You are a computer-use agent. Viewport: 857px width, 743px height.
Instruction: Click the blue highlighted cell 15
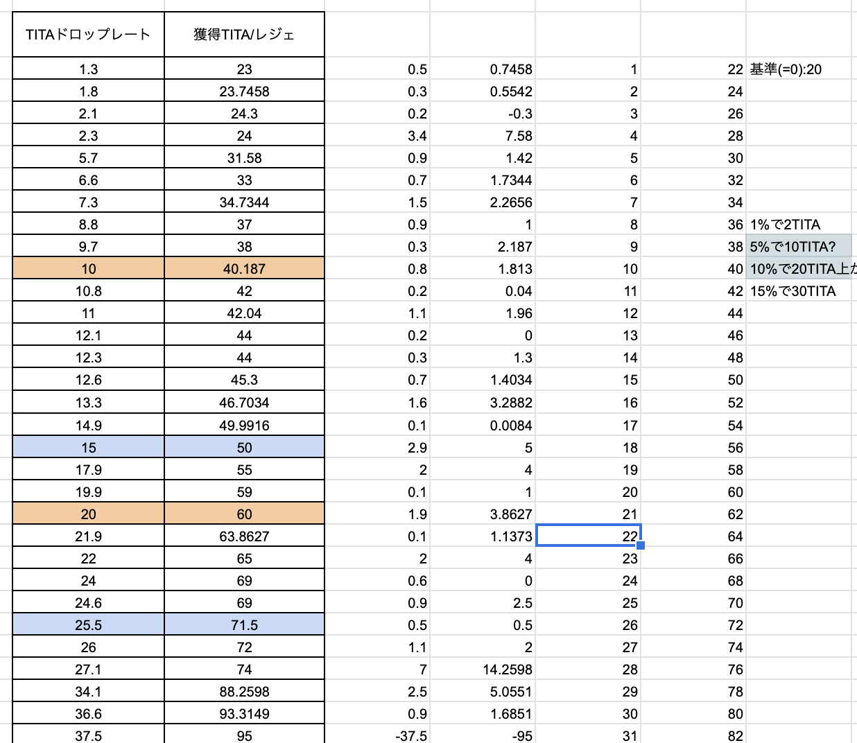[89, 447]
